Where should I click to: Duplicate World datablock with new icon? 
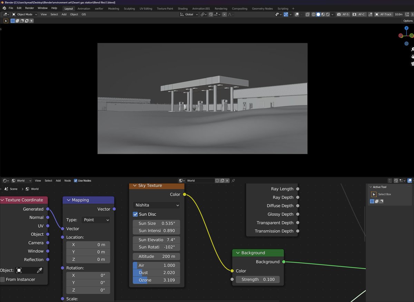tap(222, 181)
